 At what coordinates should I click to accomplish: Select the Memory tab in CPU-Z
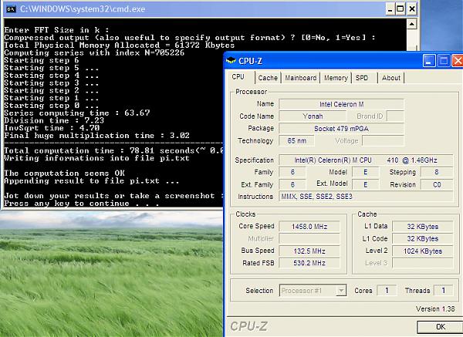[x=336, y=78]
